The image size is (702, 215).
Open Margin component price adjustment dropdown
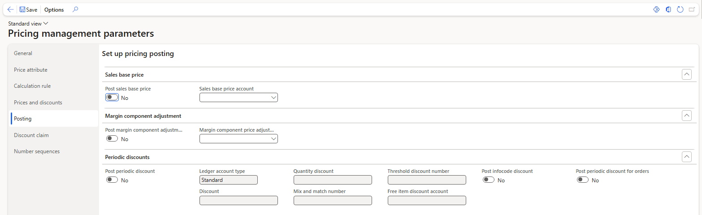tap(273, 139)
